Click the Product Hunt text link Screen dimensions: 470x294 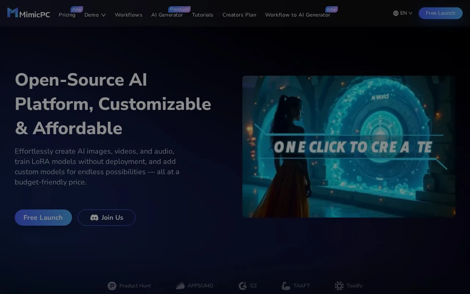coord(135,286)
